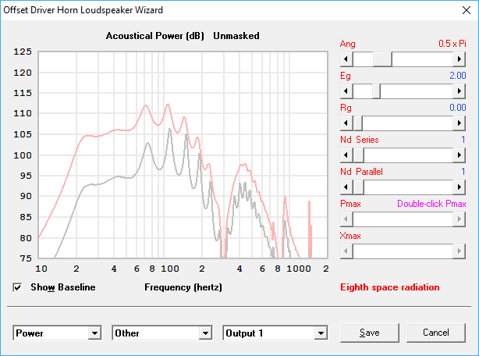Click the Nd Parallel slider thumb
The image size is (479, 356).
(358, 187)
